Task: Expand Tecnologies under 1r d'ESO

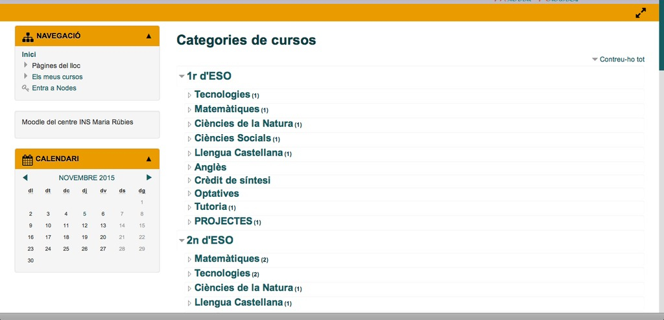Action: (190, 95)
